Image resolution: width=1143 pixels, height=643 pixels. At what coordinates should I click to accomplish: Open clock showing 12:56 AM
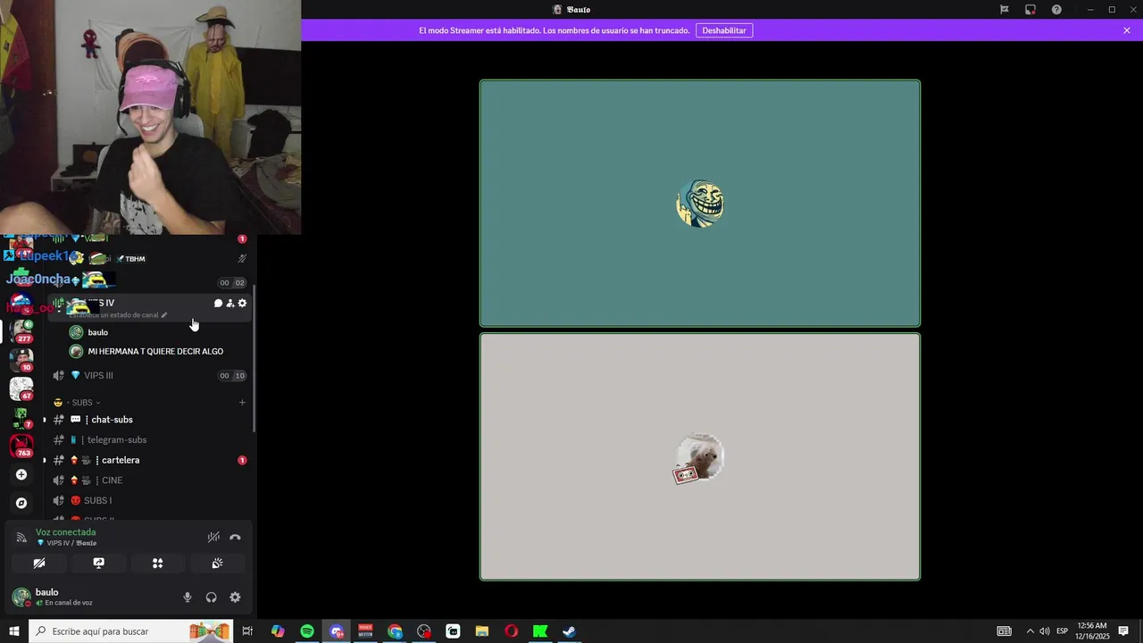pos(1092,631)
